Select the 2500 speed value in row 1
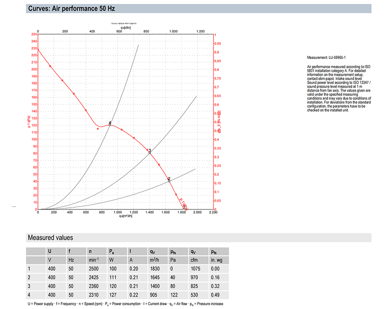Viewport: 391px width, 309px height. 94,269
